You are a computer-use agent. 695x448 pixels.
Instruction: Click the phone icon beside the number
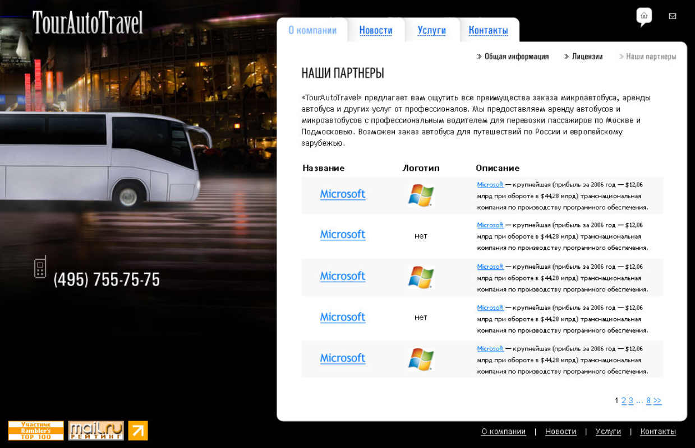click(x=40, y=267)
